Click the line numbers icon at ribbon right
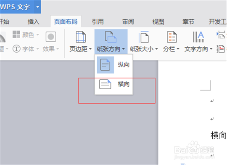 point(221,49)
